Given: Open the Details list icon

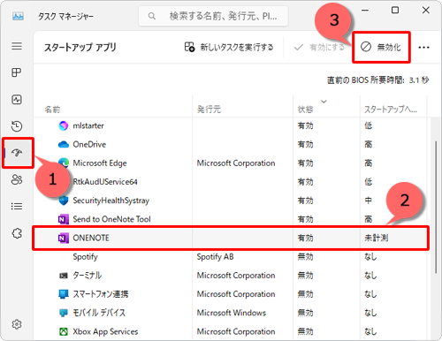Looking at the screenshot, I should coord(17,206).
